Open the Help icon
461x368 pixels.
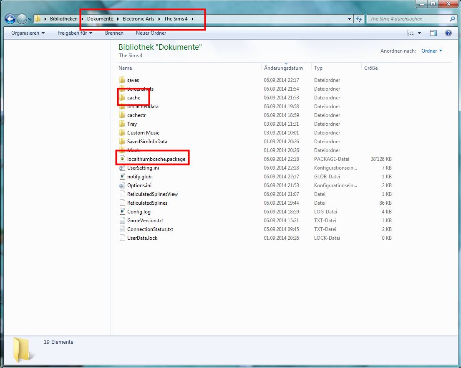coord(448,33)
